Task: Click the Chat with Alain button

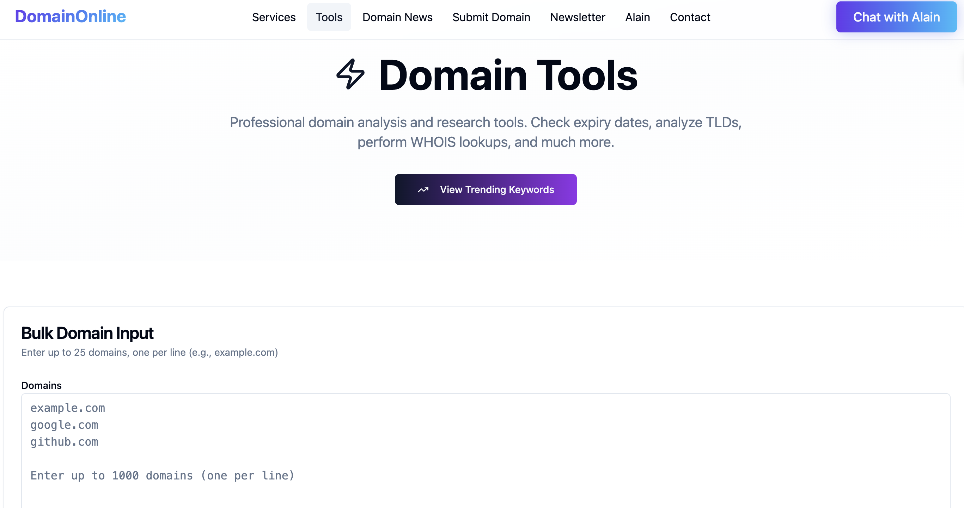Action: 896,17
